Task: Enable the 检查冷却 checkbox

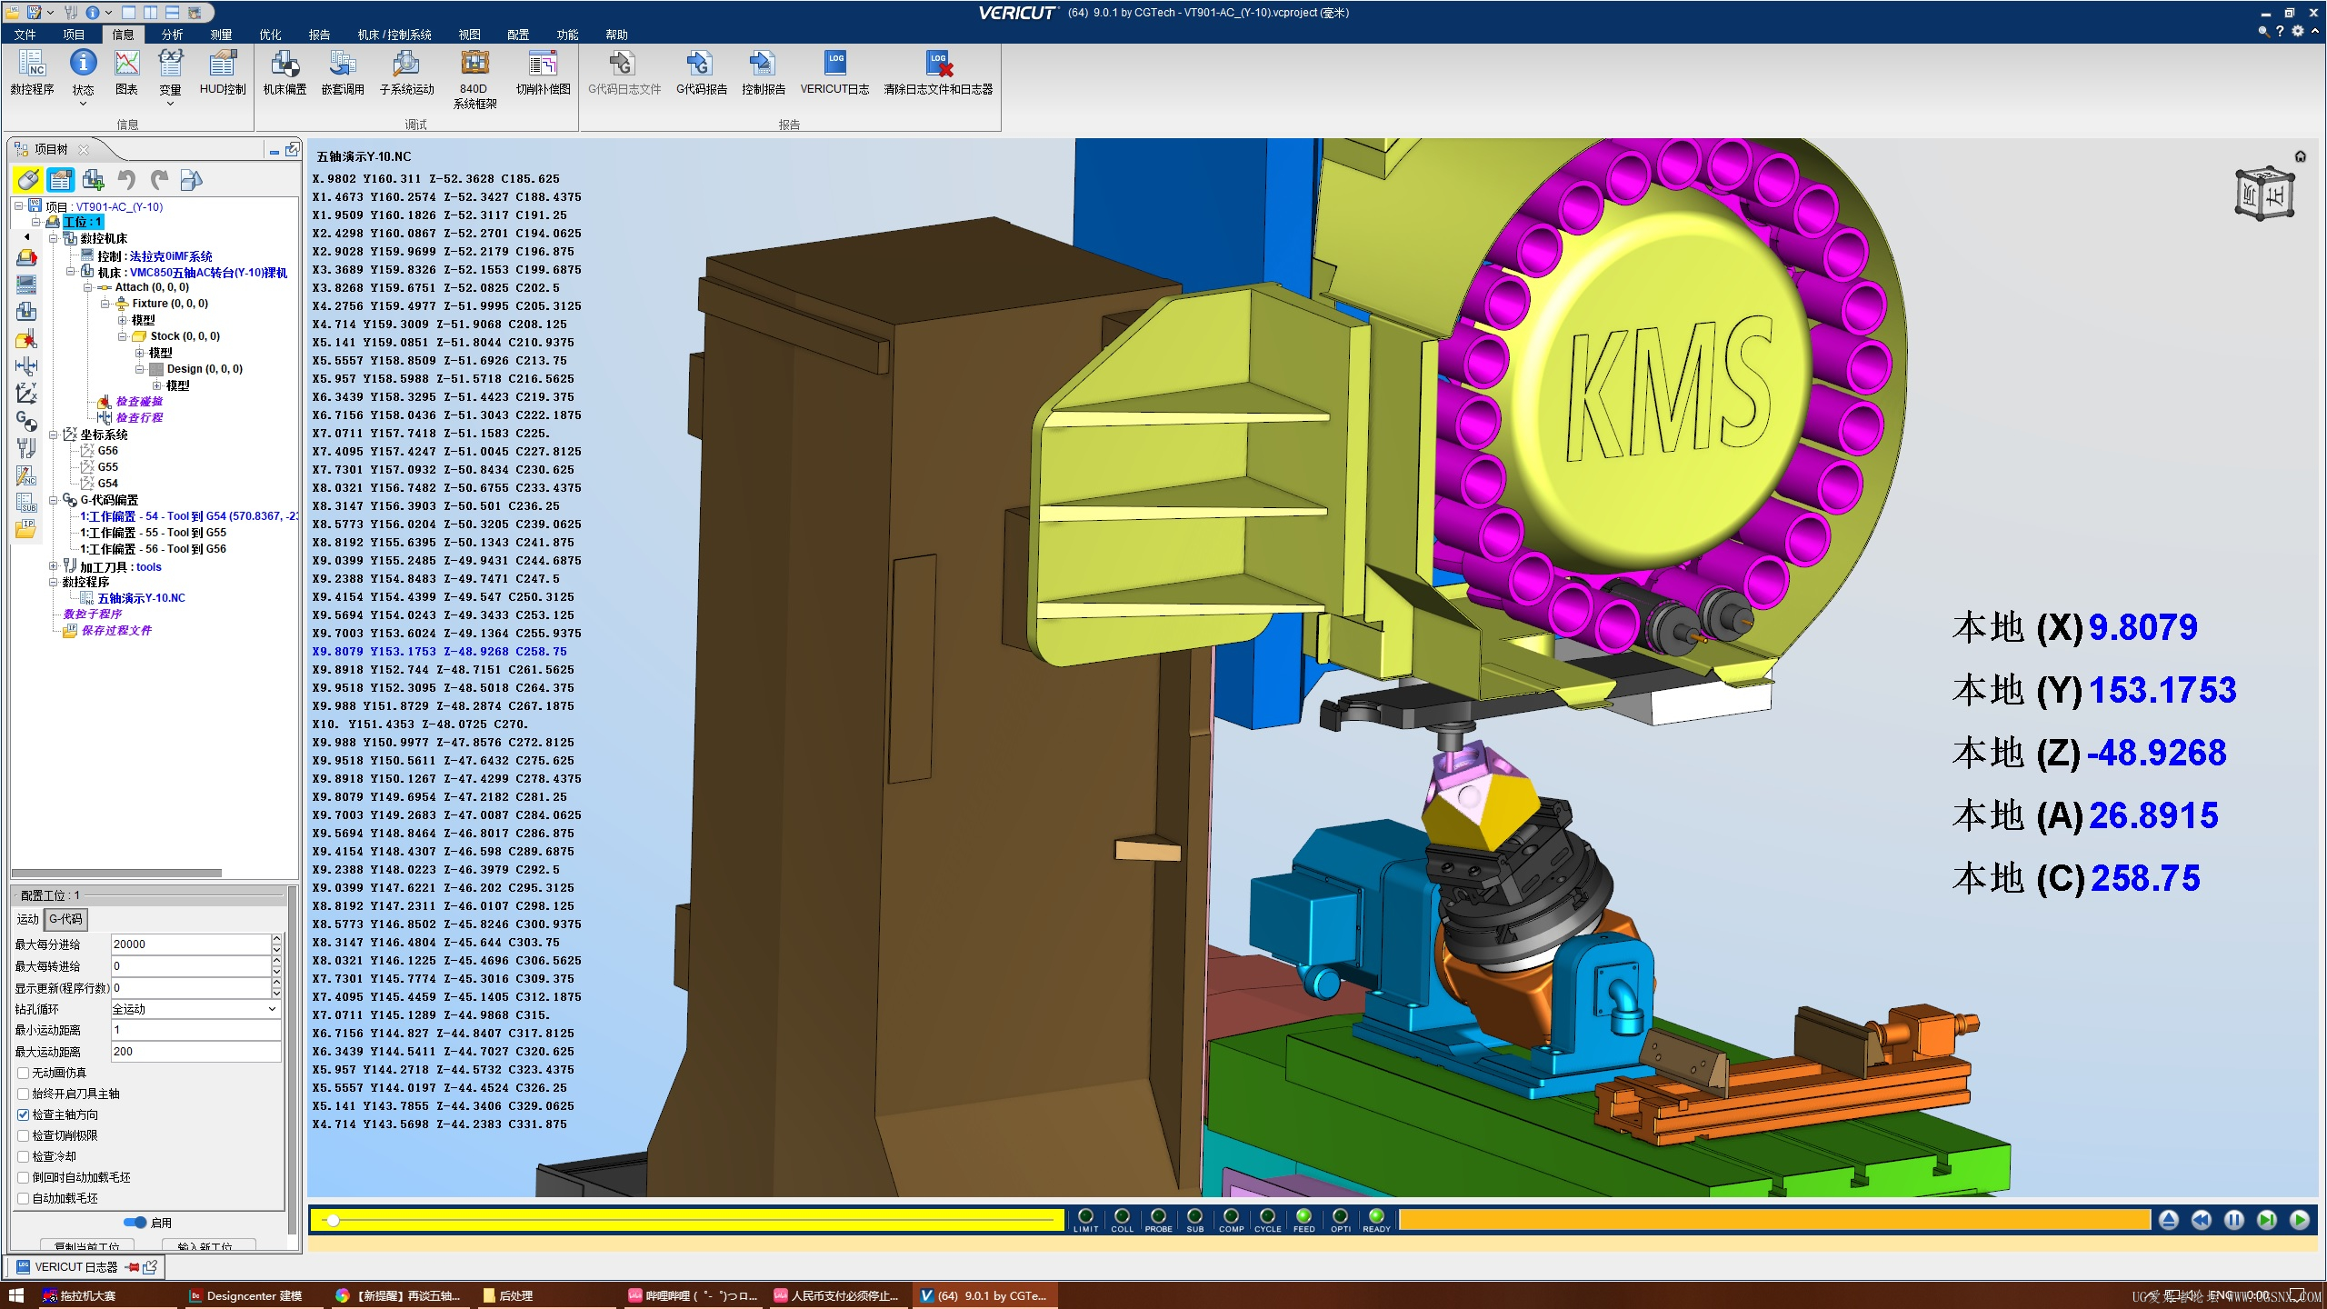Action: click(24, 1156)
